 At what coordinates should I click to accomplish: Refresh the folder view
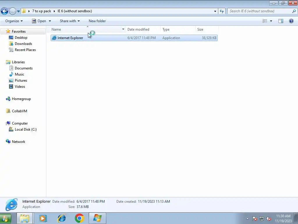(x=221, y=11)
